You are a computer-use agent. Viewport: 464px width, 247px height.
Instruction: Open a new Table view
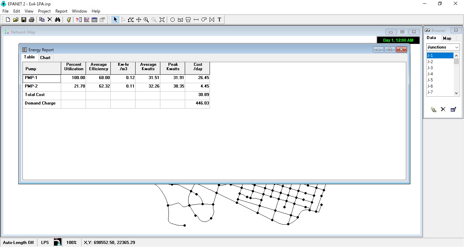[x=94, y=19]
